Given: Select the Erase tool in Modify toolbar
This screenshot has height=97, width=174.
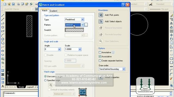Looking at the screenshot, I should coord(172,15).
